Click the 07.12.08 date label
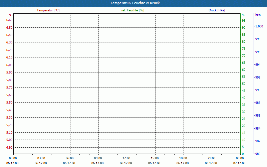Screen dimensions: 267x167 tap(239, 163)
